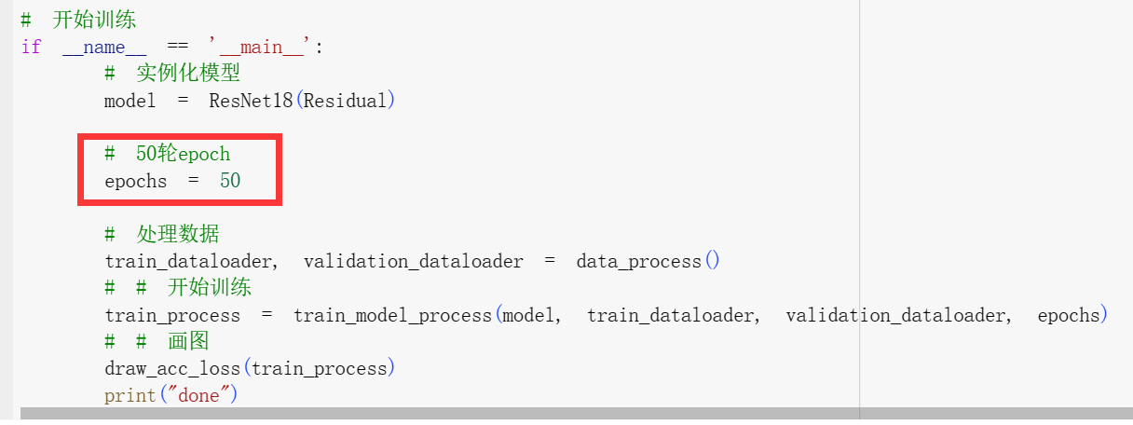Place cursor on 'epochs' variable in the red box
Viewport: 1133px width, 425px height.
(136, 181)
